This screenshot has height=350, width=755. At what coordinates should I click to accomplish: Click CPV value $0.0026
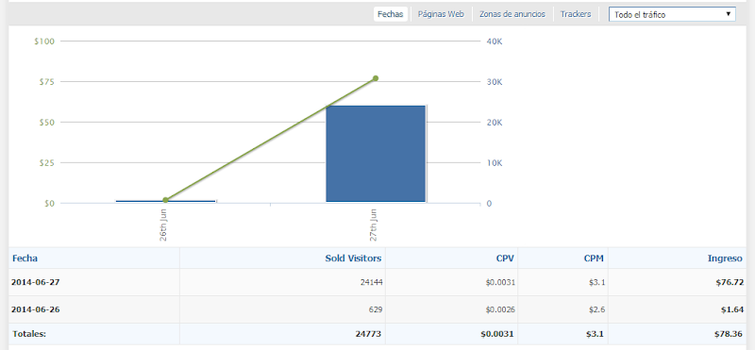pyautogui.click(x=501, y=309)
